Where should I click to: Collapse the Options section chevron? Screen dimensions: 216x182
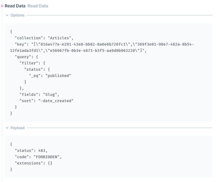coord(7,15)
